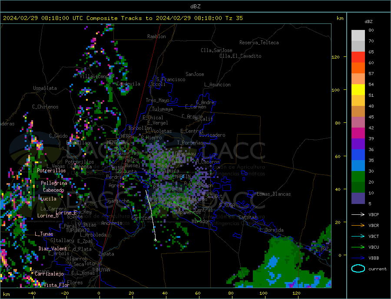Click the 'Divisadero' map label
The width and height of the screenshot is (391, 299).
(x=212, y=135)
